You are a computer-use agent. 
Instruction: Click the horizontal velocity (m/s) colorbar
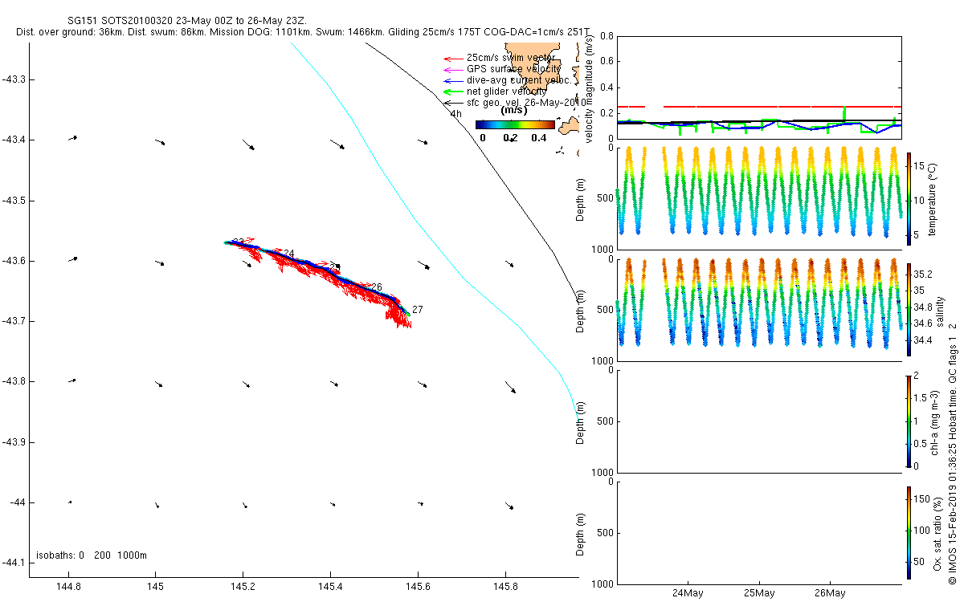point(515,124)
